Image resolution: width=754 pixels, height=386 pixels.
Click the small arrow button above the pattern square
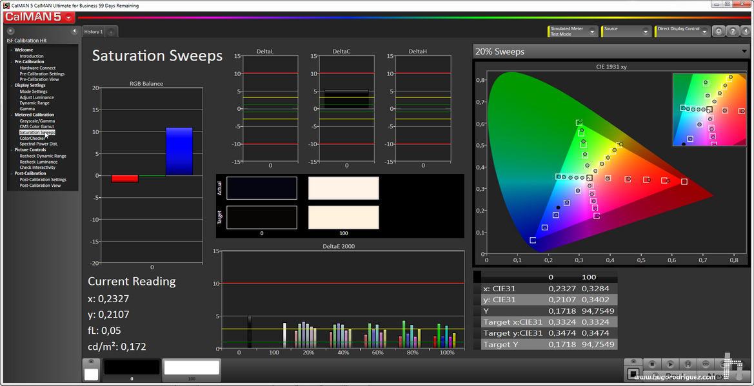(634, 362)
